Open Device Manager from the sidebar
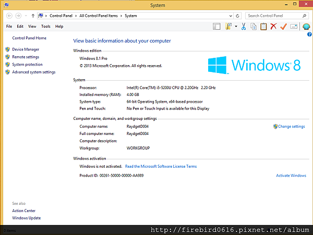The height and width of the screenshot is (235, 313). coord(26,49)
